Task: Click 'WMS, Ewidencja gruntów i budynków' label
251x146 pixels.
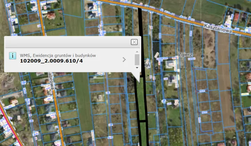Action: pos(58,55)
